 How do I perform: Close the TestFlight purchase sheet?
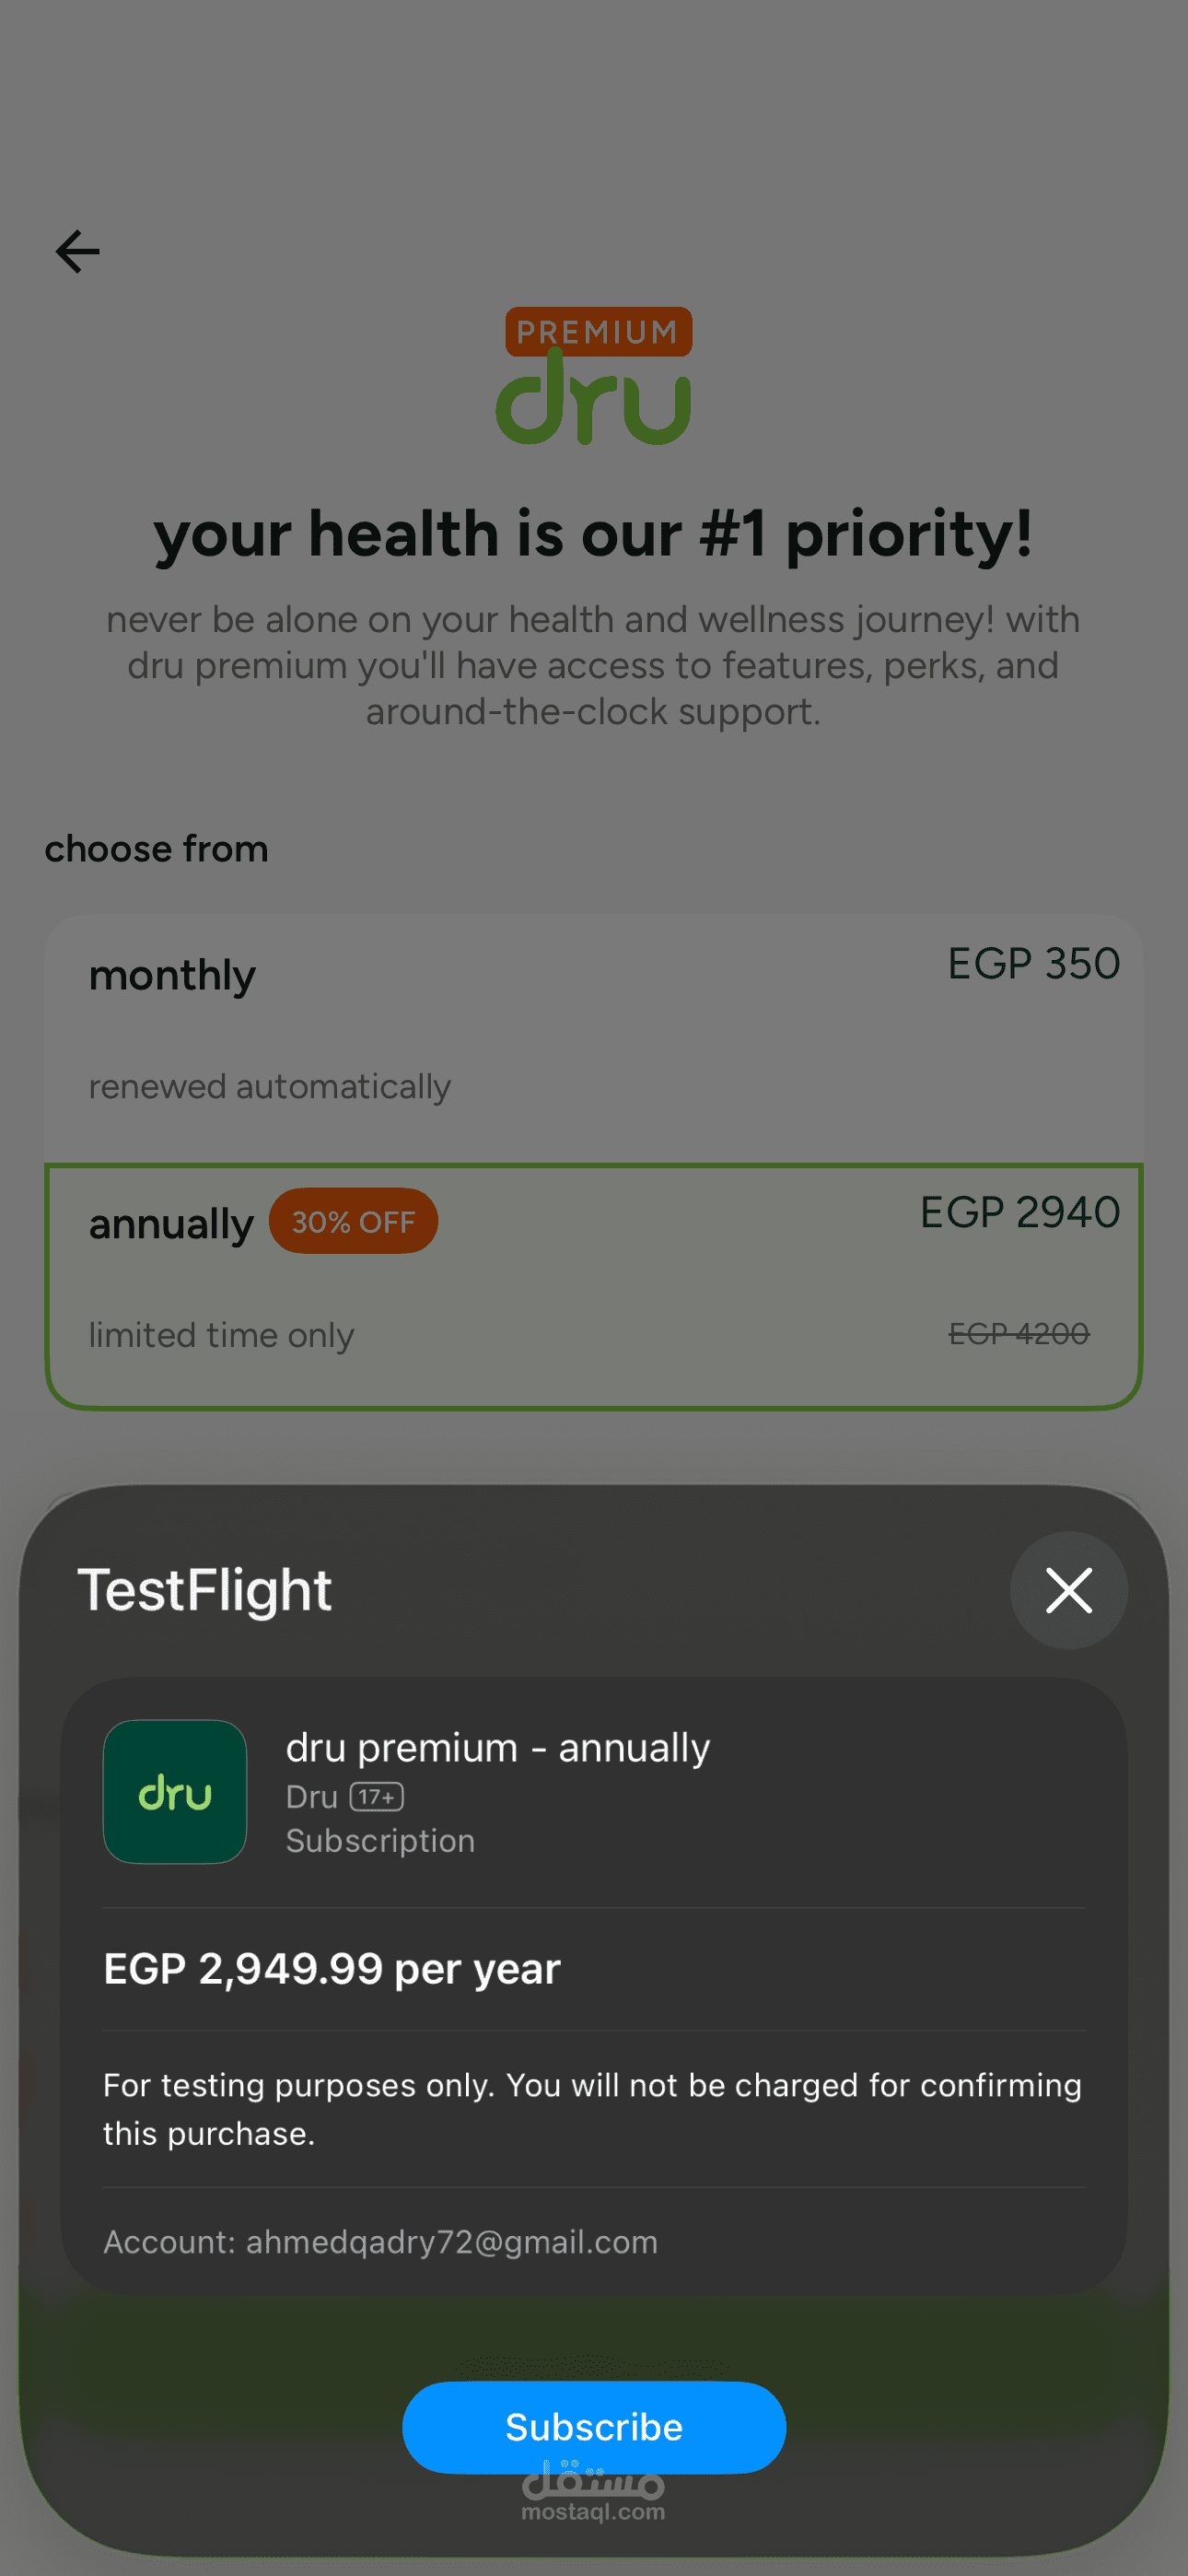(1068, 1590)
